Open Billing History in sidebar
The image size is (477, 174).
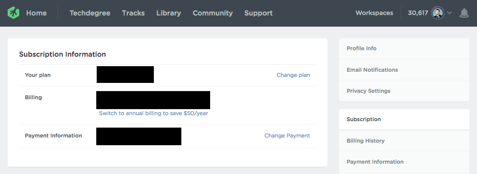(404, 140)
